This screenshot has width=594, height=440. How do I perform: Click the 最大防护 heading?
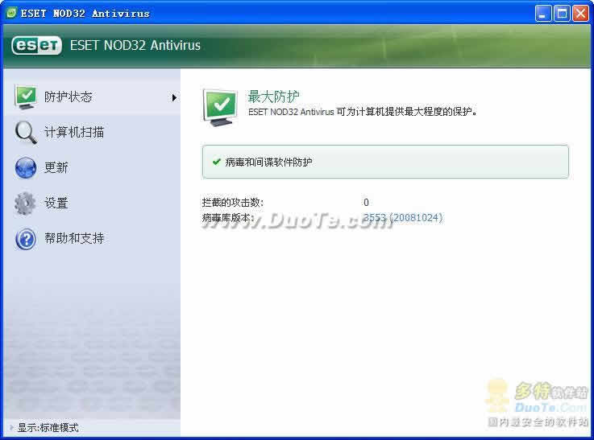(x=273, y=97)
